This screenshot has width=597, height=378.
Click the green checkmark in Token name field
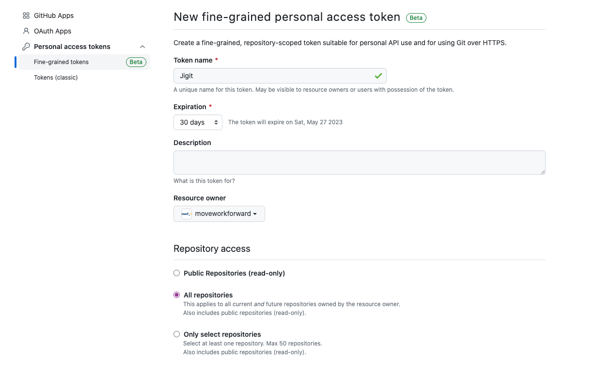pos(378,76)
